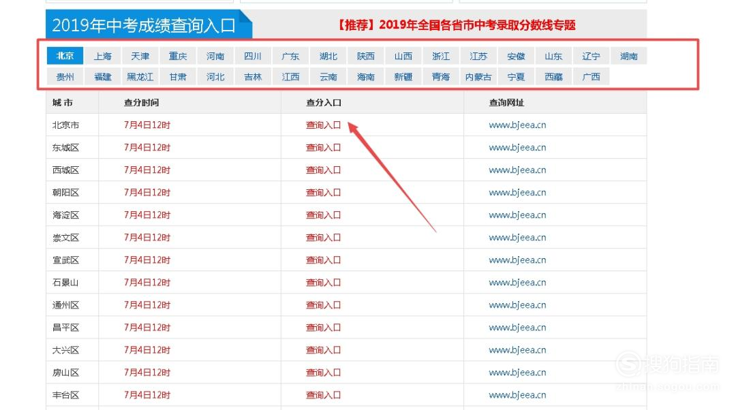Screen dimensions: 736x410
Task: Open 查询入口 for 通州区
Action: (323, 305)
